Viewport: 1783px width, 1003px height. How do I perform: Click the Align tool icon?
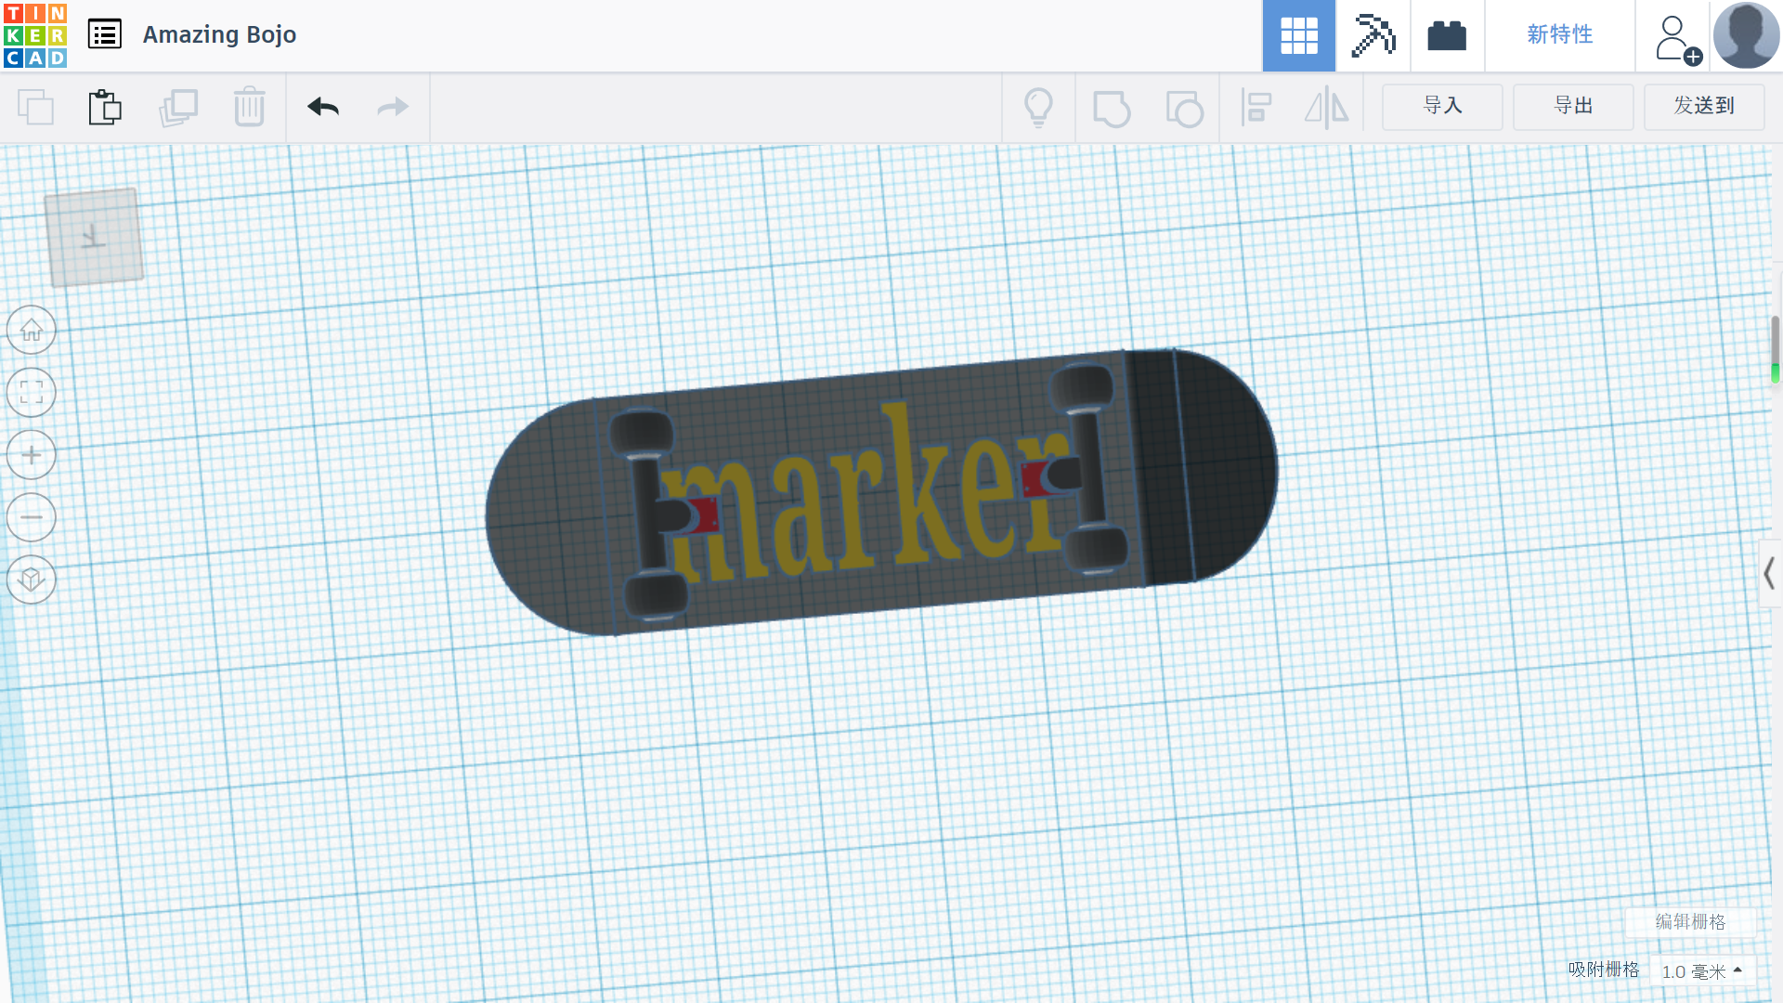[1256, 108]
